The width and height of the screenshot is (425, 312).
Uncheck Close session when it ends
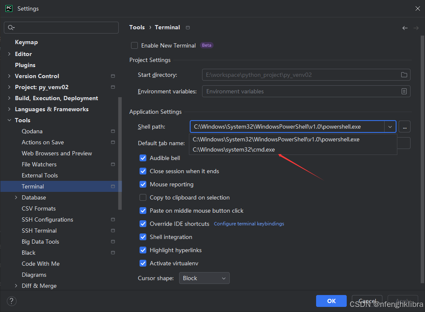coord(143,171)
